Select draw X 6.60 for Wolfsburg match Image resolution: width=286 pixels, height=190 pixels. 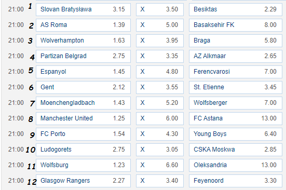click(159, 165)
